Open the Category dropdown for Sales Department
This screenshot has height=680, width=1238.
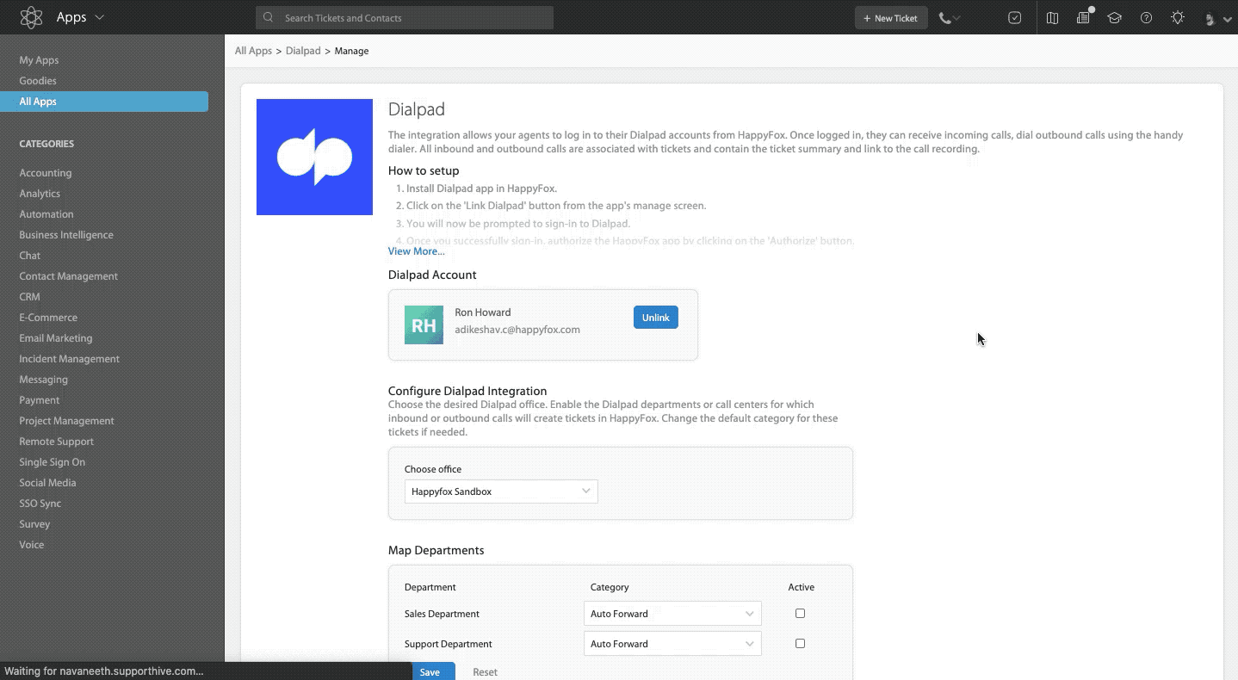coord(672,613)
